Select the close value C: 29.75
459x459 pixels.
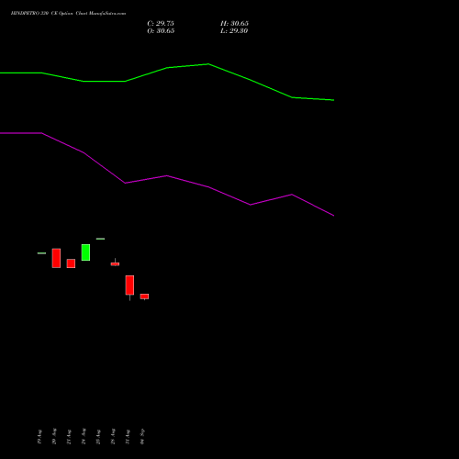pos(161,23)
